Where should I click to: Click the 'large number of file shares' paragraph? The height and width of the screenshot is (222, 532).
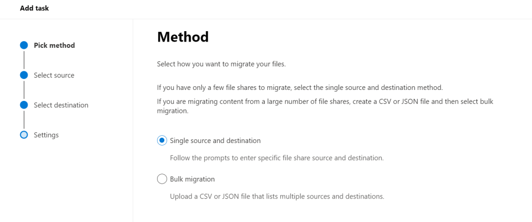[325, 106]
